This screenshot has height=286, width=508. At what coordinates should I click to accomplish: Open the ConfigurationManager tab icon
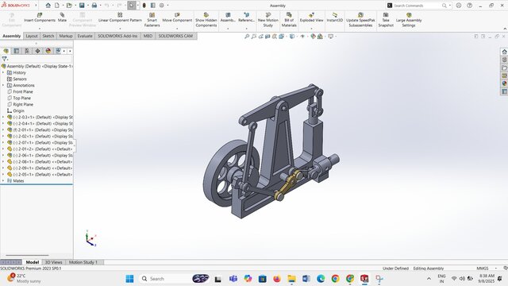point(27,51)
